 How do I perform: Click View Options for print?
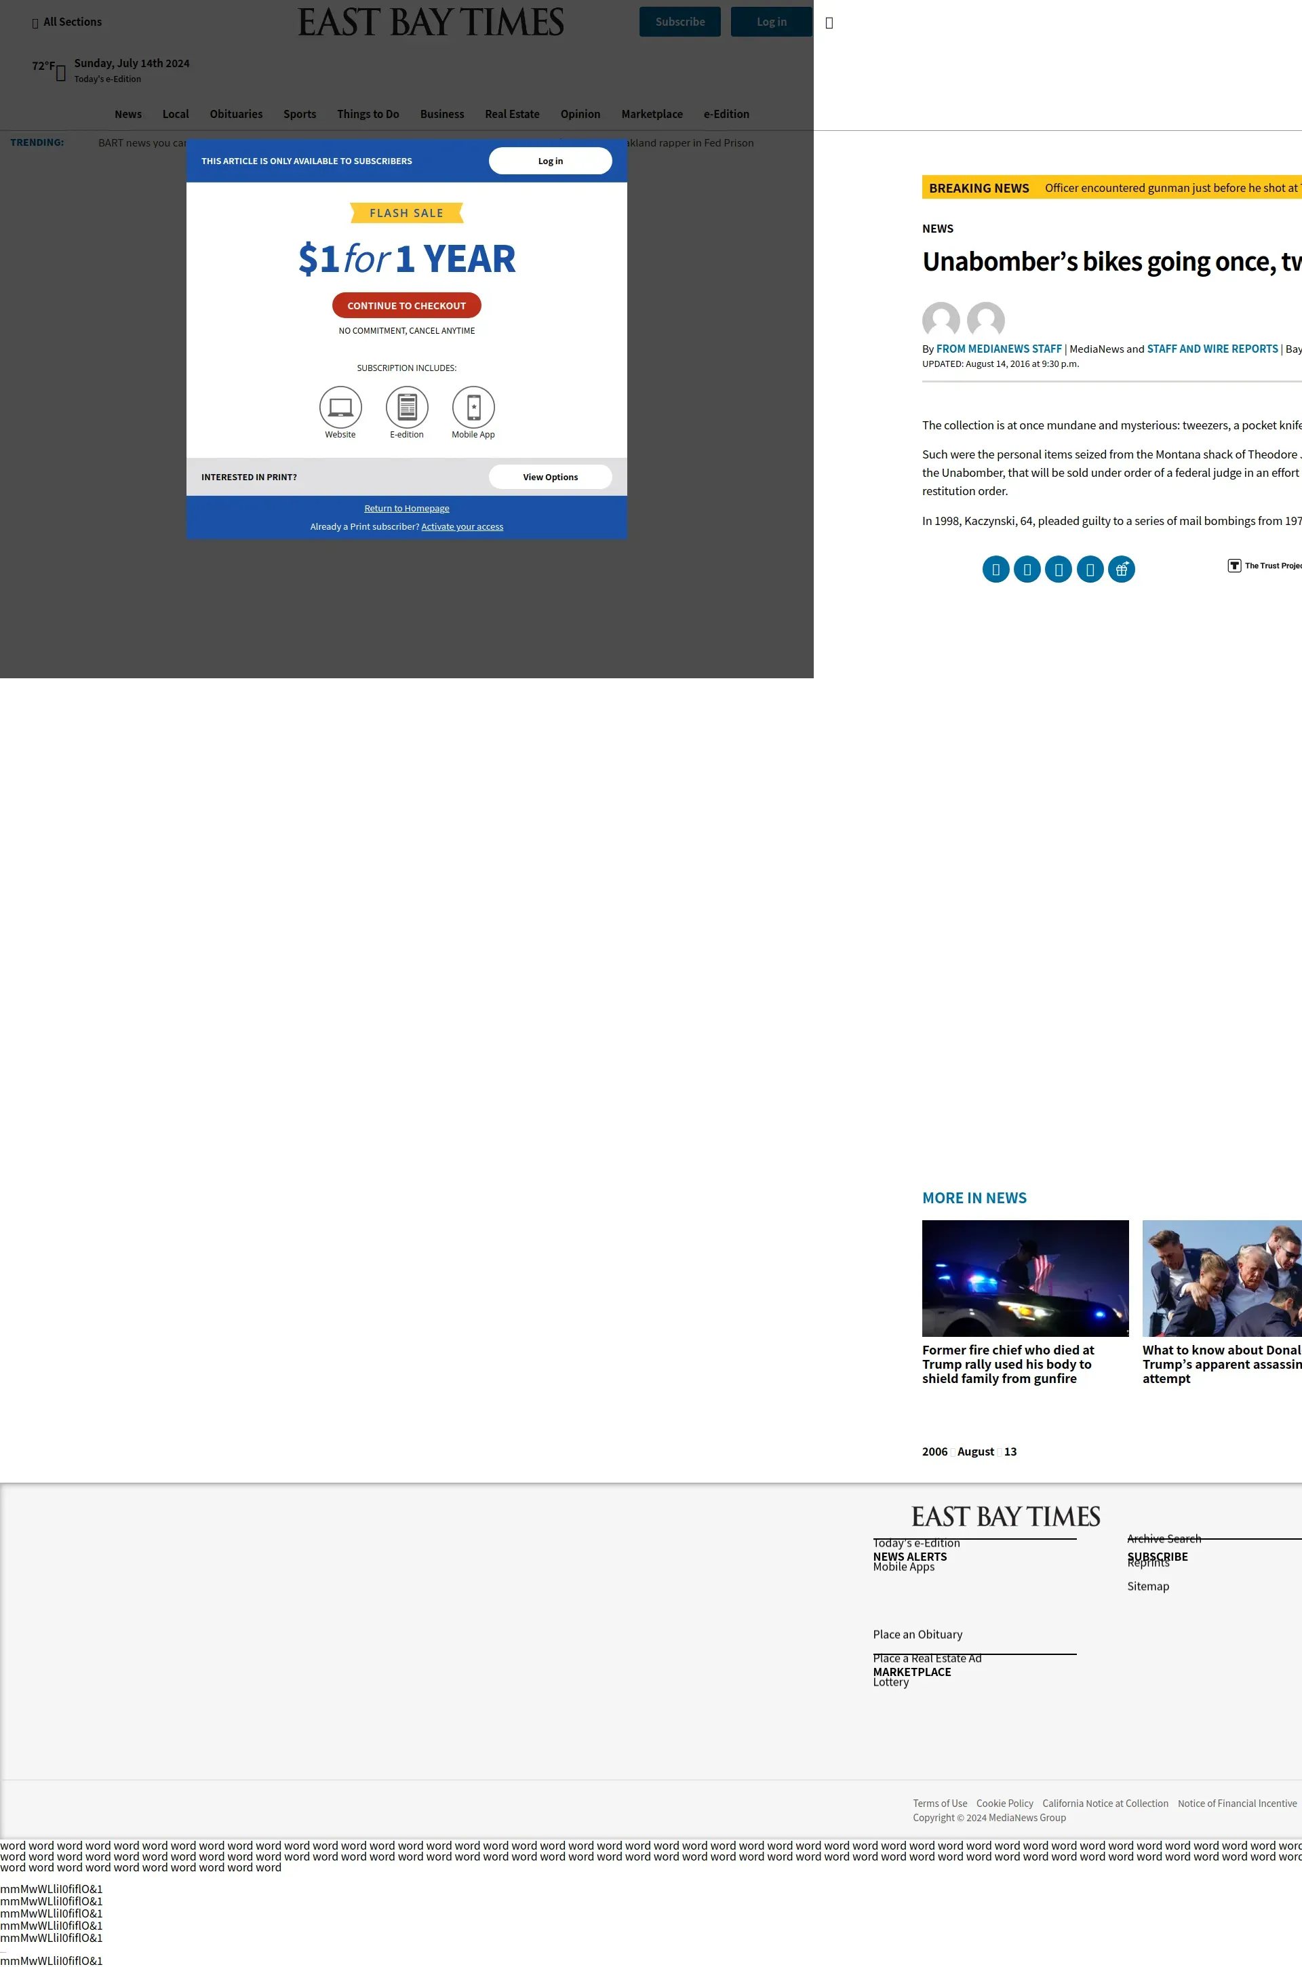[x=551, y=478]
